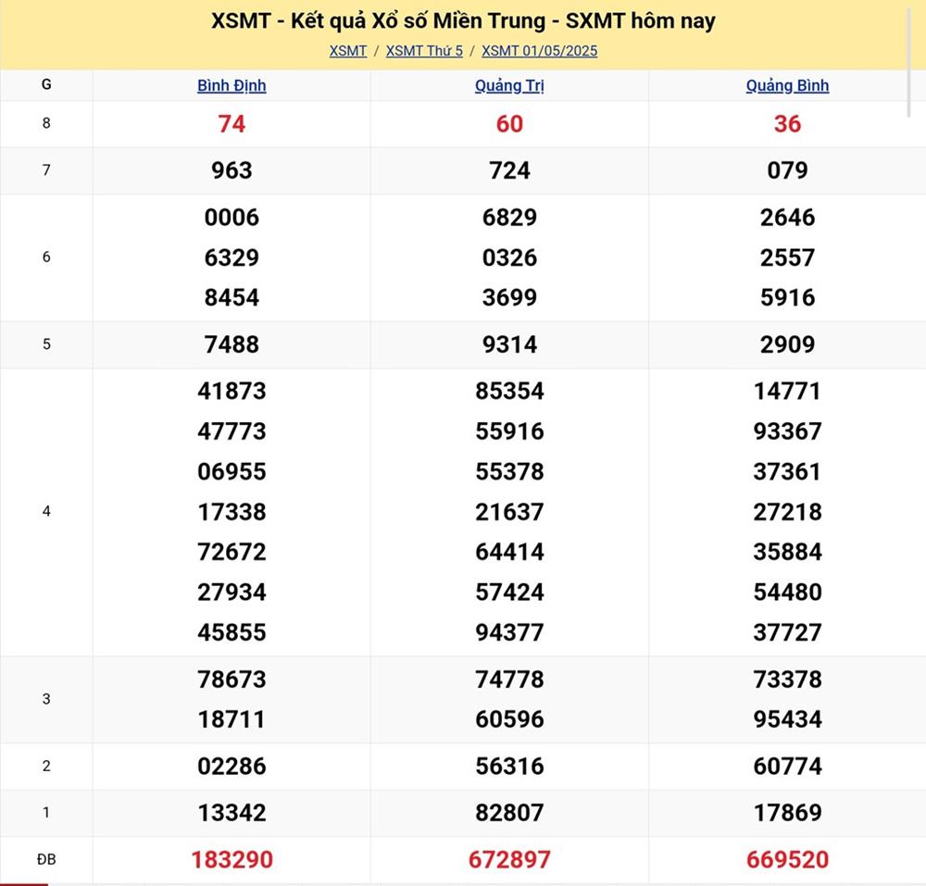Follow the XSMT 01/05/2025 breadcrumb link
926x886 pixels.
point(539,51)
